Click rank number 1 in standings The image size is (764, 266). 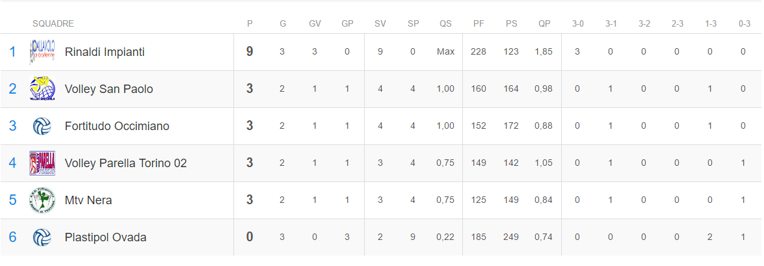point(12,51)
